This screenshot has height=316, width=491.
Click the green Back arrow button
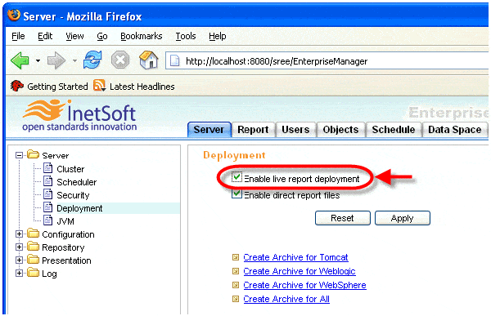(20, 60)
